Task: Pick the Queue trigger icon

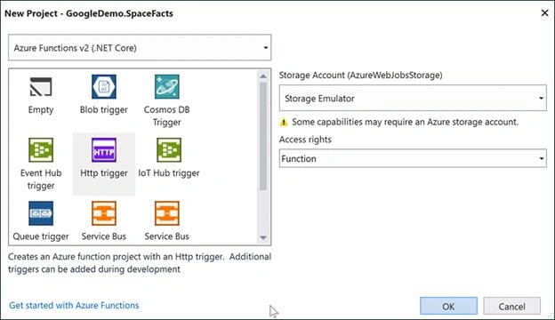Action: [41, 213]
